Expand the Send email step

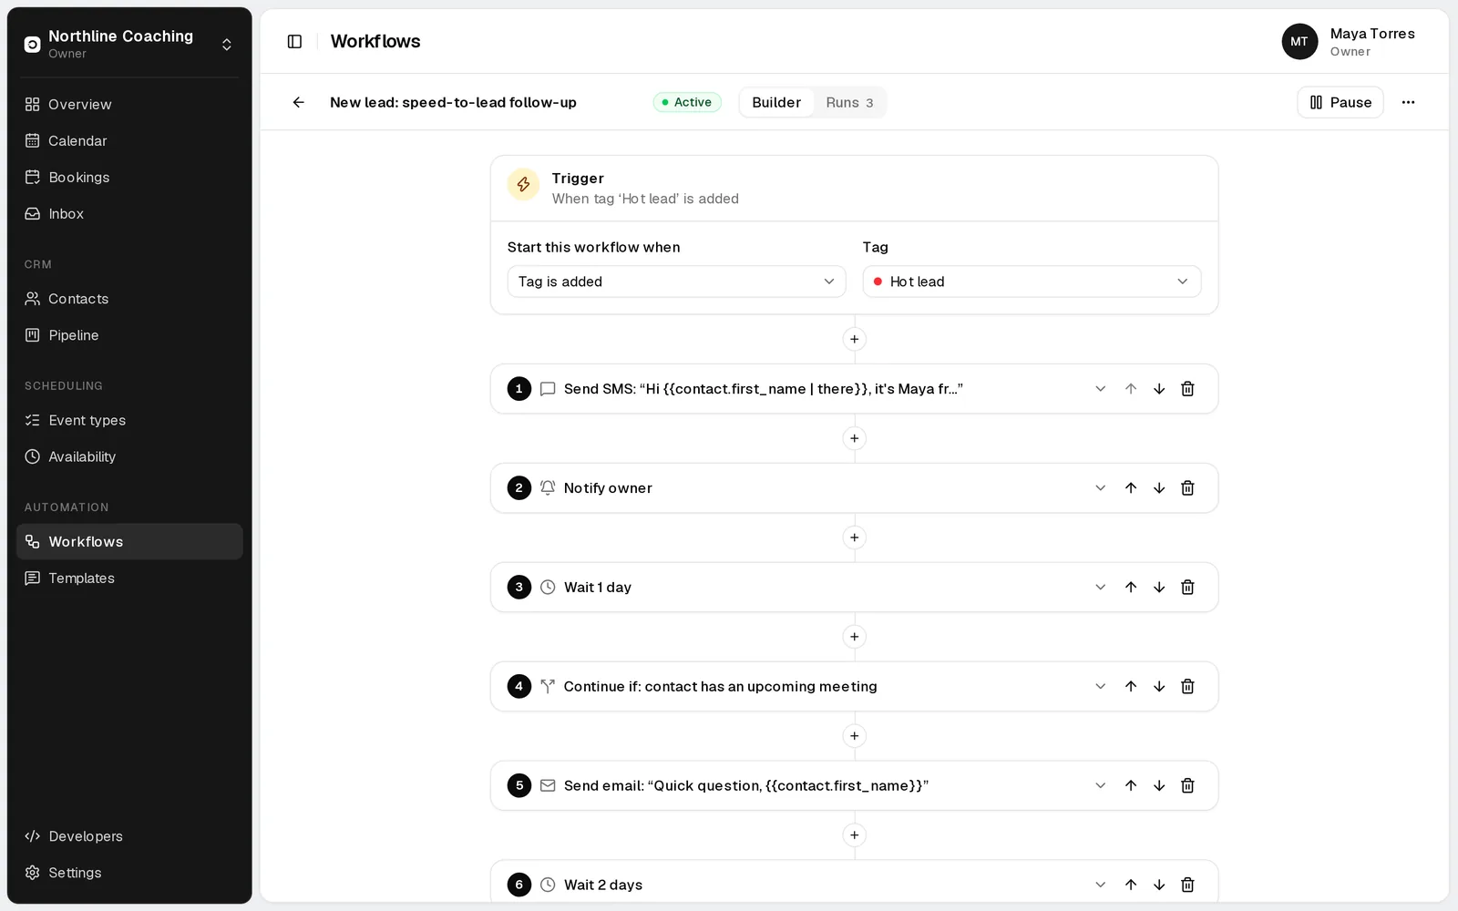[1101, 786]
